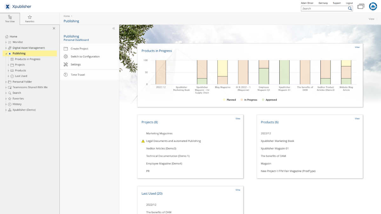This screenshot has width=381, height=214.
Task: Open the round cloud profile avatar
Action: click(x=373, y=6)
